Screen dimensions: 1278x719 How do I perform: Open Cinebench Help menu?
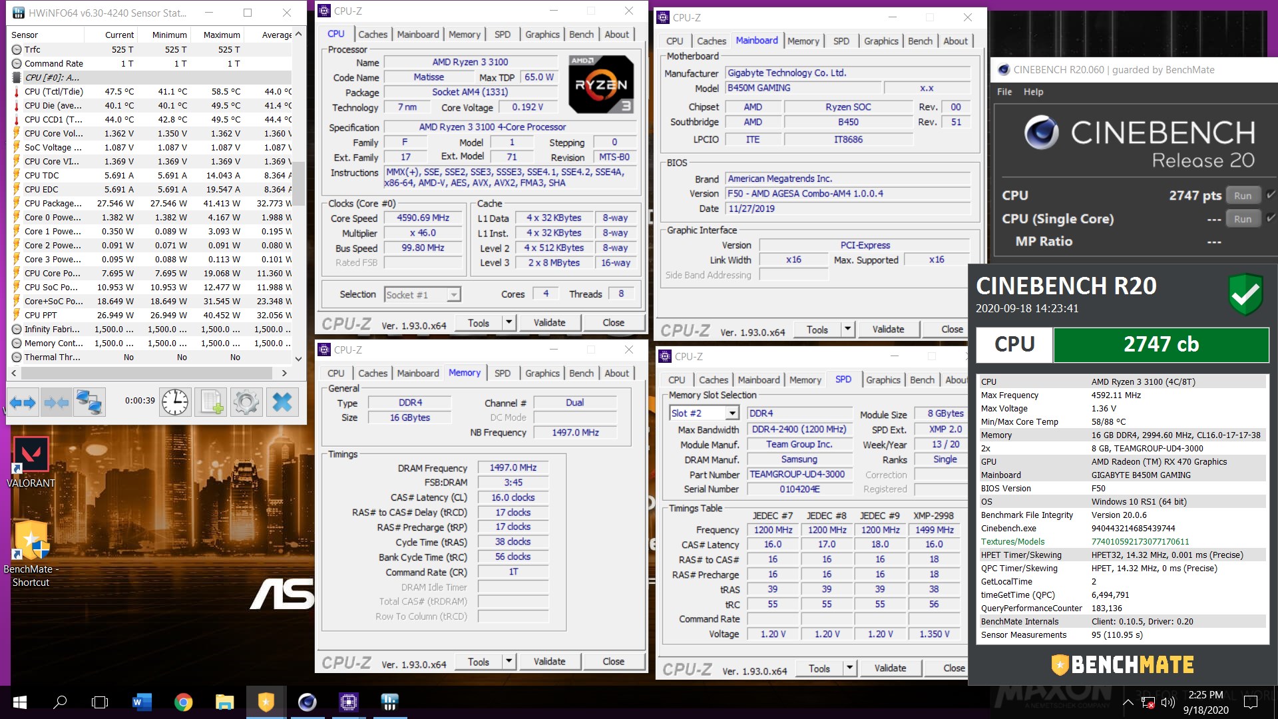point(1033,92)
